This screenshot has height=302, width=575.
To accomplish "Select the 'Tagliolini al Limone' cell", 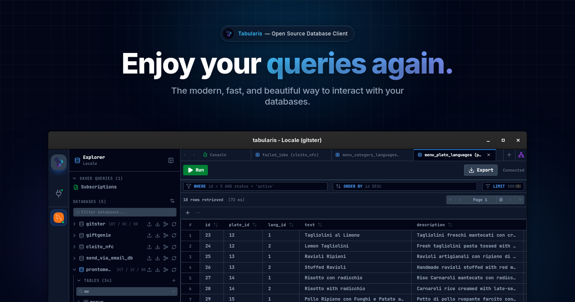I will 356,235.
